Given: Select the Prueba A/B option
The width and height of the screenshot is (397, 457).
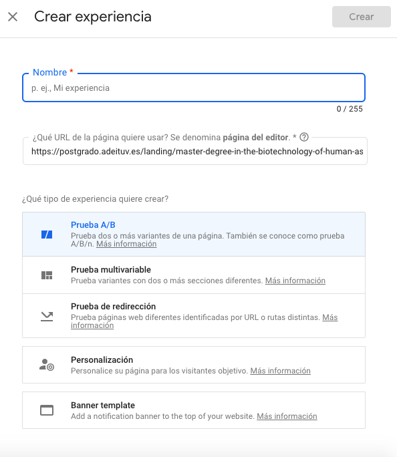Looking at the screenshot, I should pos(194,235).
